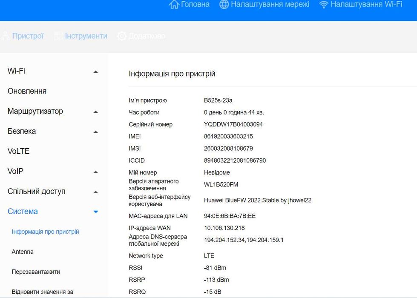Open Маршрутизатор sidebar section
417x298 pixels.
click(x=35, y=111)
